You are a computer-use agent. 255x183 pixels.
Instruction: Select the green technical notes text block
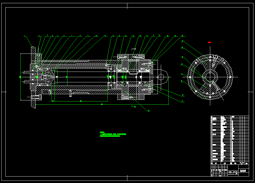coord(113,134)
